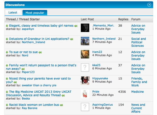Open Ham22's fox avatar thumbnail
Viewport: 157px width, 115px height.
coord(85,54)
